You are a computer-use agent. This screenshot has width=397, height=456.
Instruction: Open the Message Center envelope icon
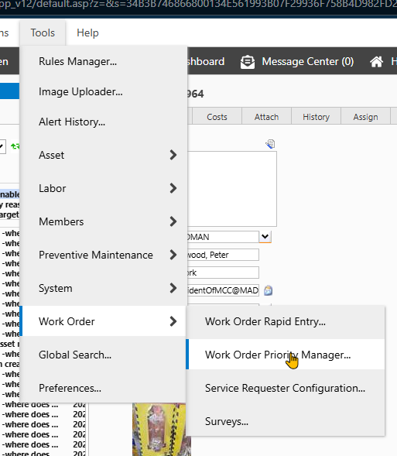click(x=248, y=62)
